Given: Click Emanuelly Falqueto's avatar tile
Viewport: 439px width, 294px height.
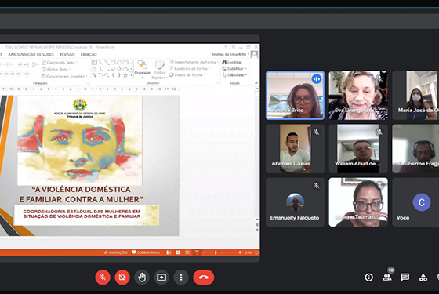Looking at the screenshot, I should click(295, 202).
